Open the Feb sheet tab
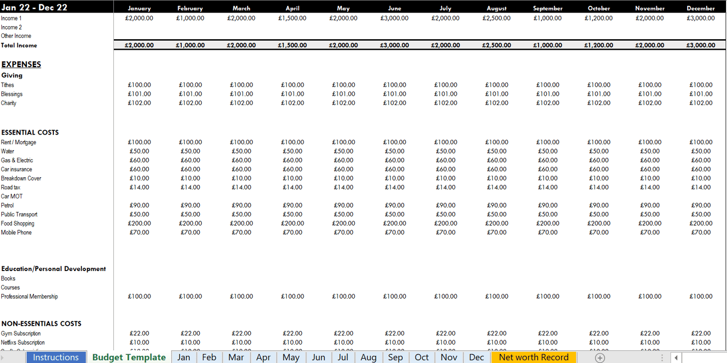This screenshot has height=363, width=727. tap(209, 357)
